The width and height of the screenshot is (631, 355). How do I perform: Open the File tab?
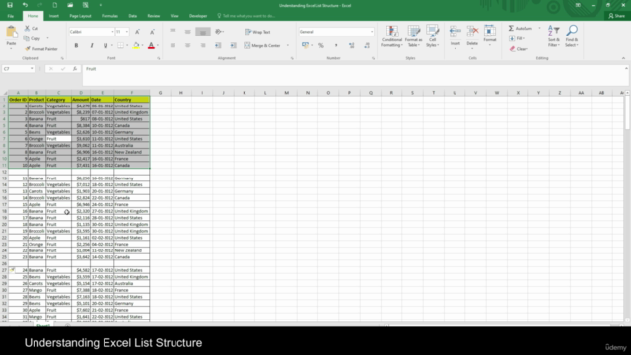tap(11, 16)
